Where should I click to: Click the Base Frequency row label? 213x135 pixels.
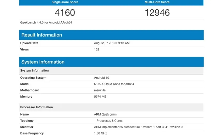pyautogui.click(x=32, y=133)
